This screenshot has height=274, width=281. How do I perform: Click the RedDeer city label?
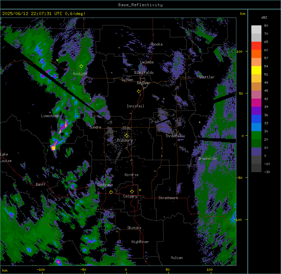[x=143, y=83]
